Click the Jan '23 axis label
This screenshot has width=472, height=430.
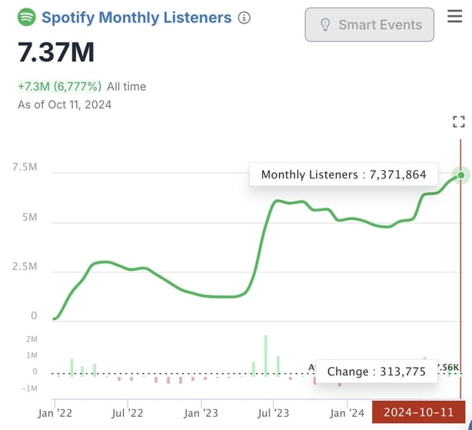point(201,413)
